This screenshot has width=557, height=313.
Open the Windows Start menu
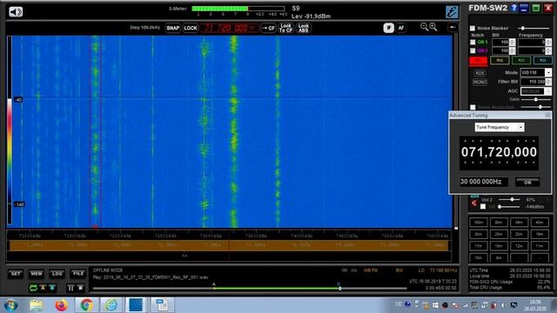coord(11,305)
